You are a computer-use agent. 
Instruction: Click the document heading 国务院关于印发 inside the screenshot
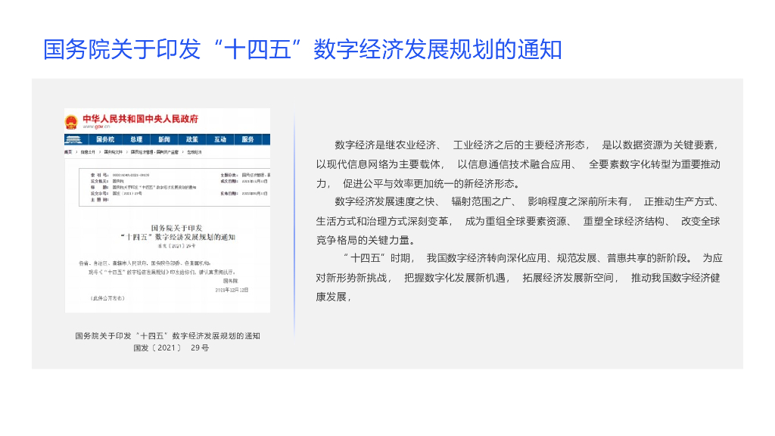coord(177,228)
